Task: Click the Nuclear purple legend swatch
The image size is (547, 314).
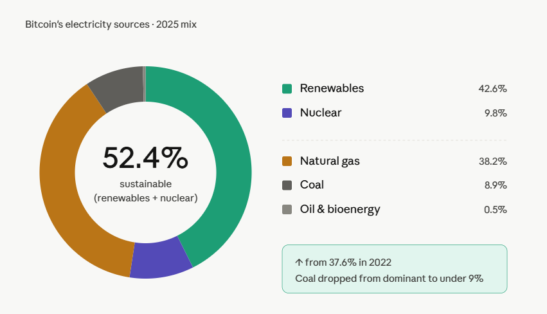Action: point(287,113)
